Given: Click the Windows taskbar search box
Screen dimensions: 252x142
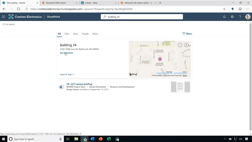Looking at the screenshot, I should (x=35, y=139).
